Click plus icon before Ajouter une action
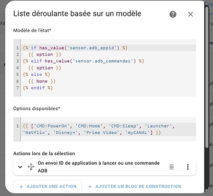 (x=21, y=187)
